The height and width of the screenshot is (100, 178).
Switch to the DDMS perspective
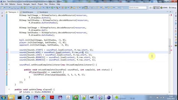pyautogui.click(x=164, y=8)
